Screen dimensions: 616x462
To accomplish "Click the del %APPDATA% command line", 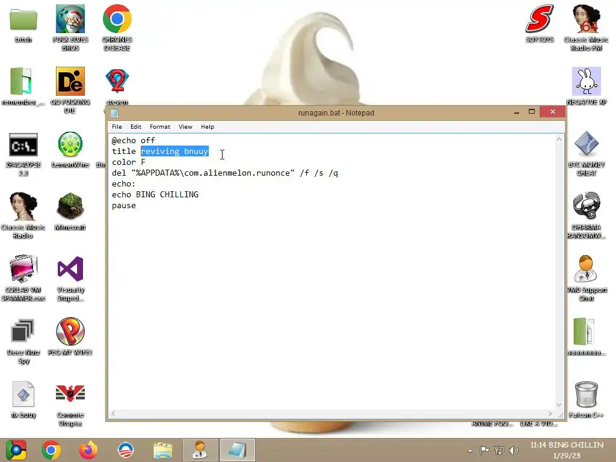I will click(x=225, y=173).
